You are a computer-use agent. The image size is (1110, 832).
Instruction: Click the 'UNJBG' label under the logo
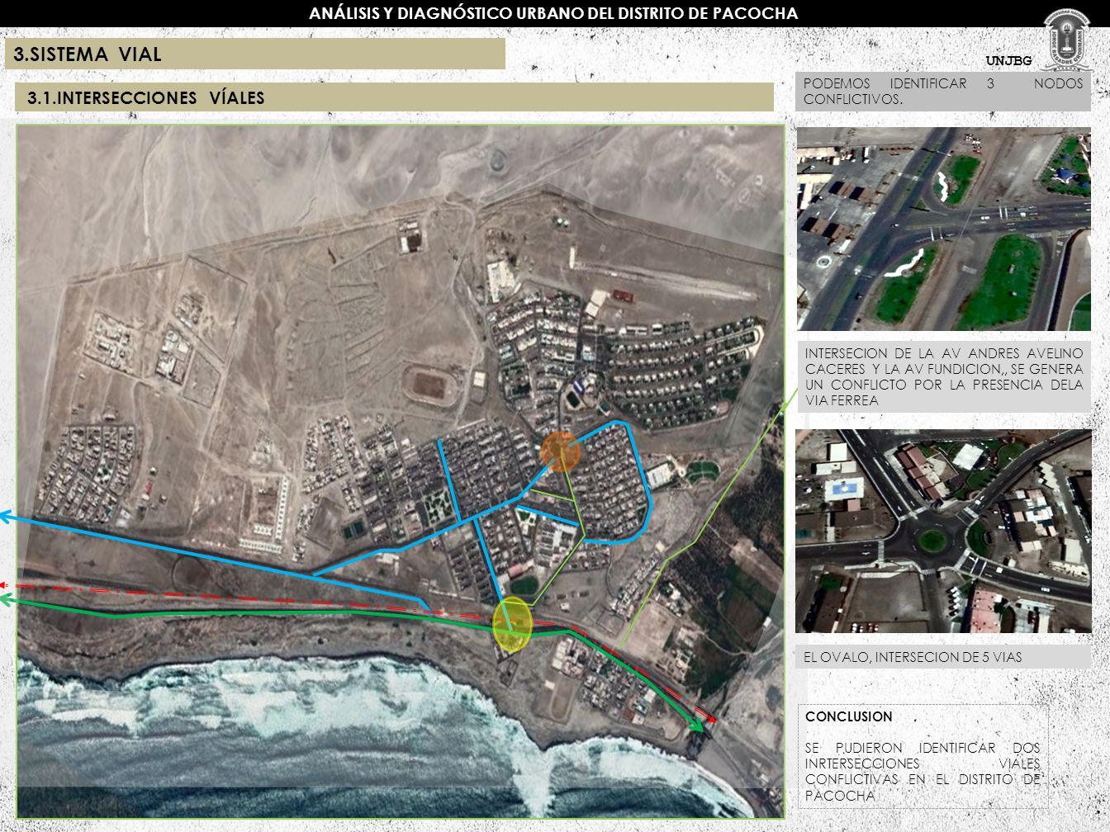pos(1008,61)
